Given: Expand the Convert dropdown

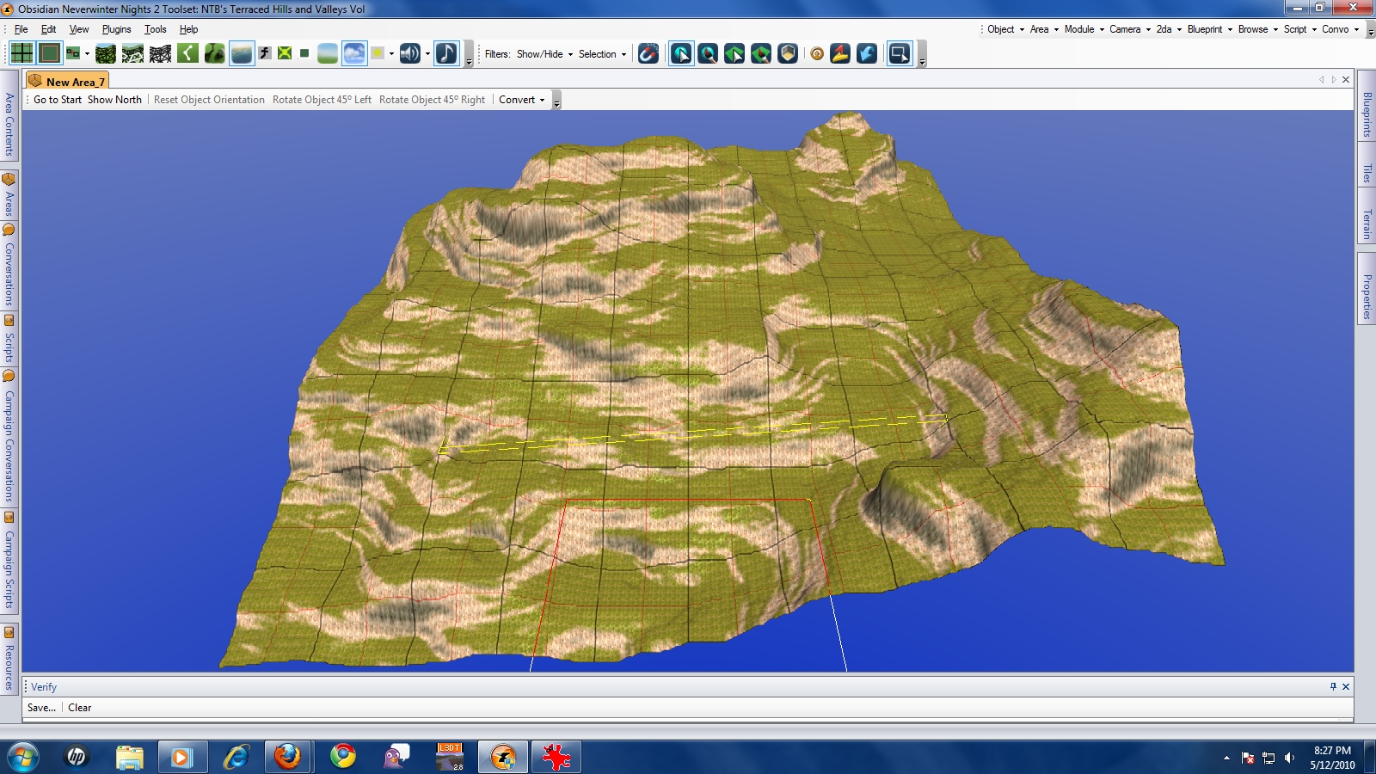Looking at the screenshot, I should (521, 100).
